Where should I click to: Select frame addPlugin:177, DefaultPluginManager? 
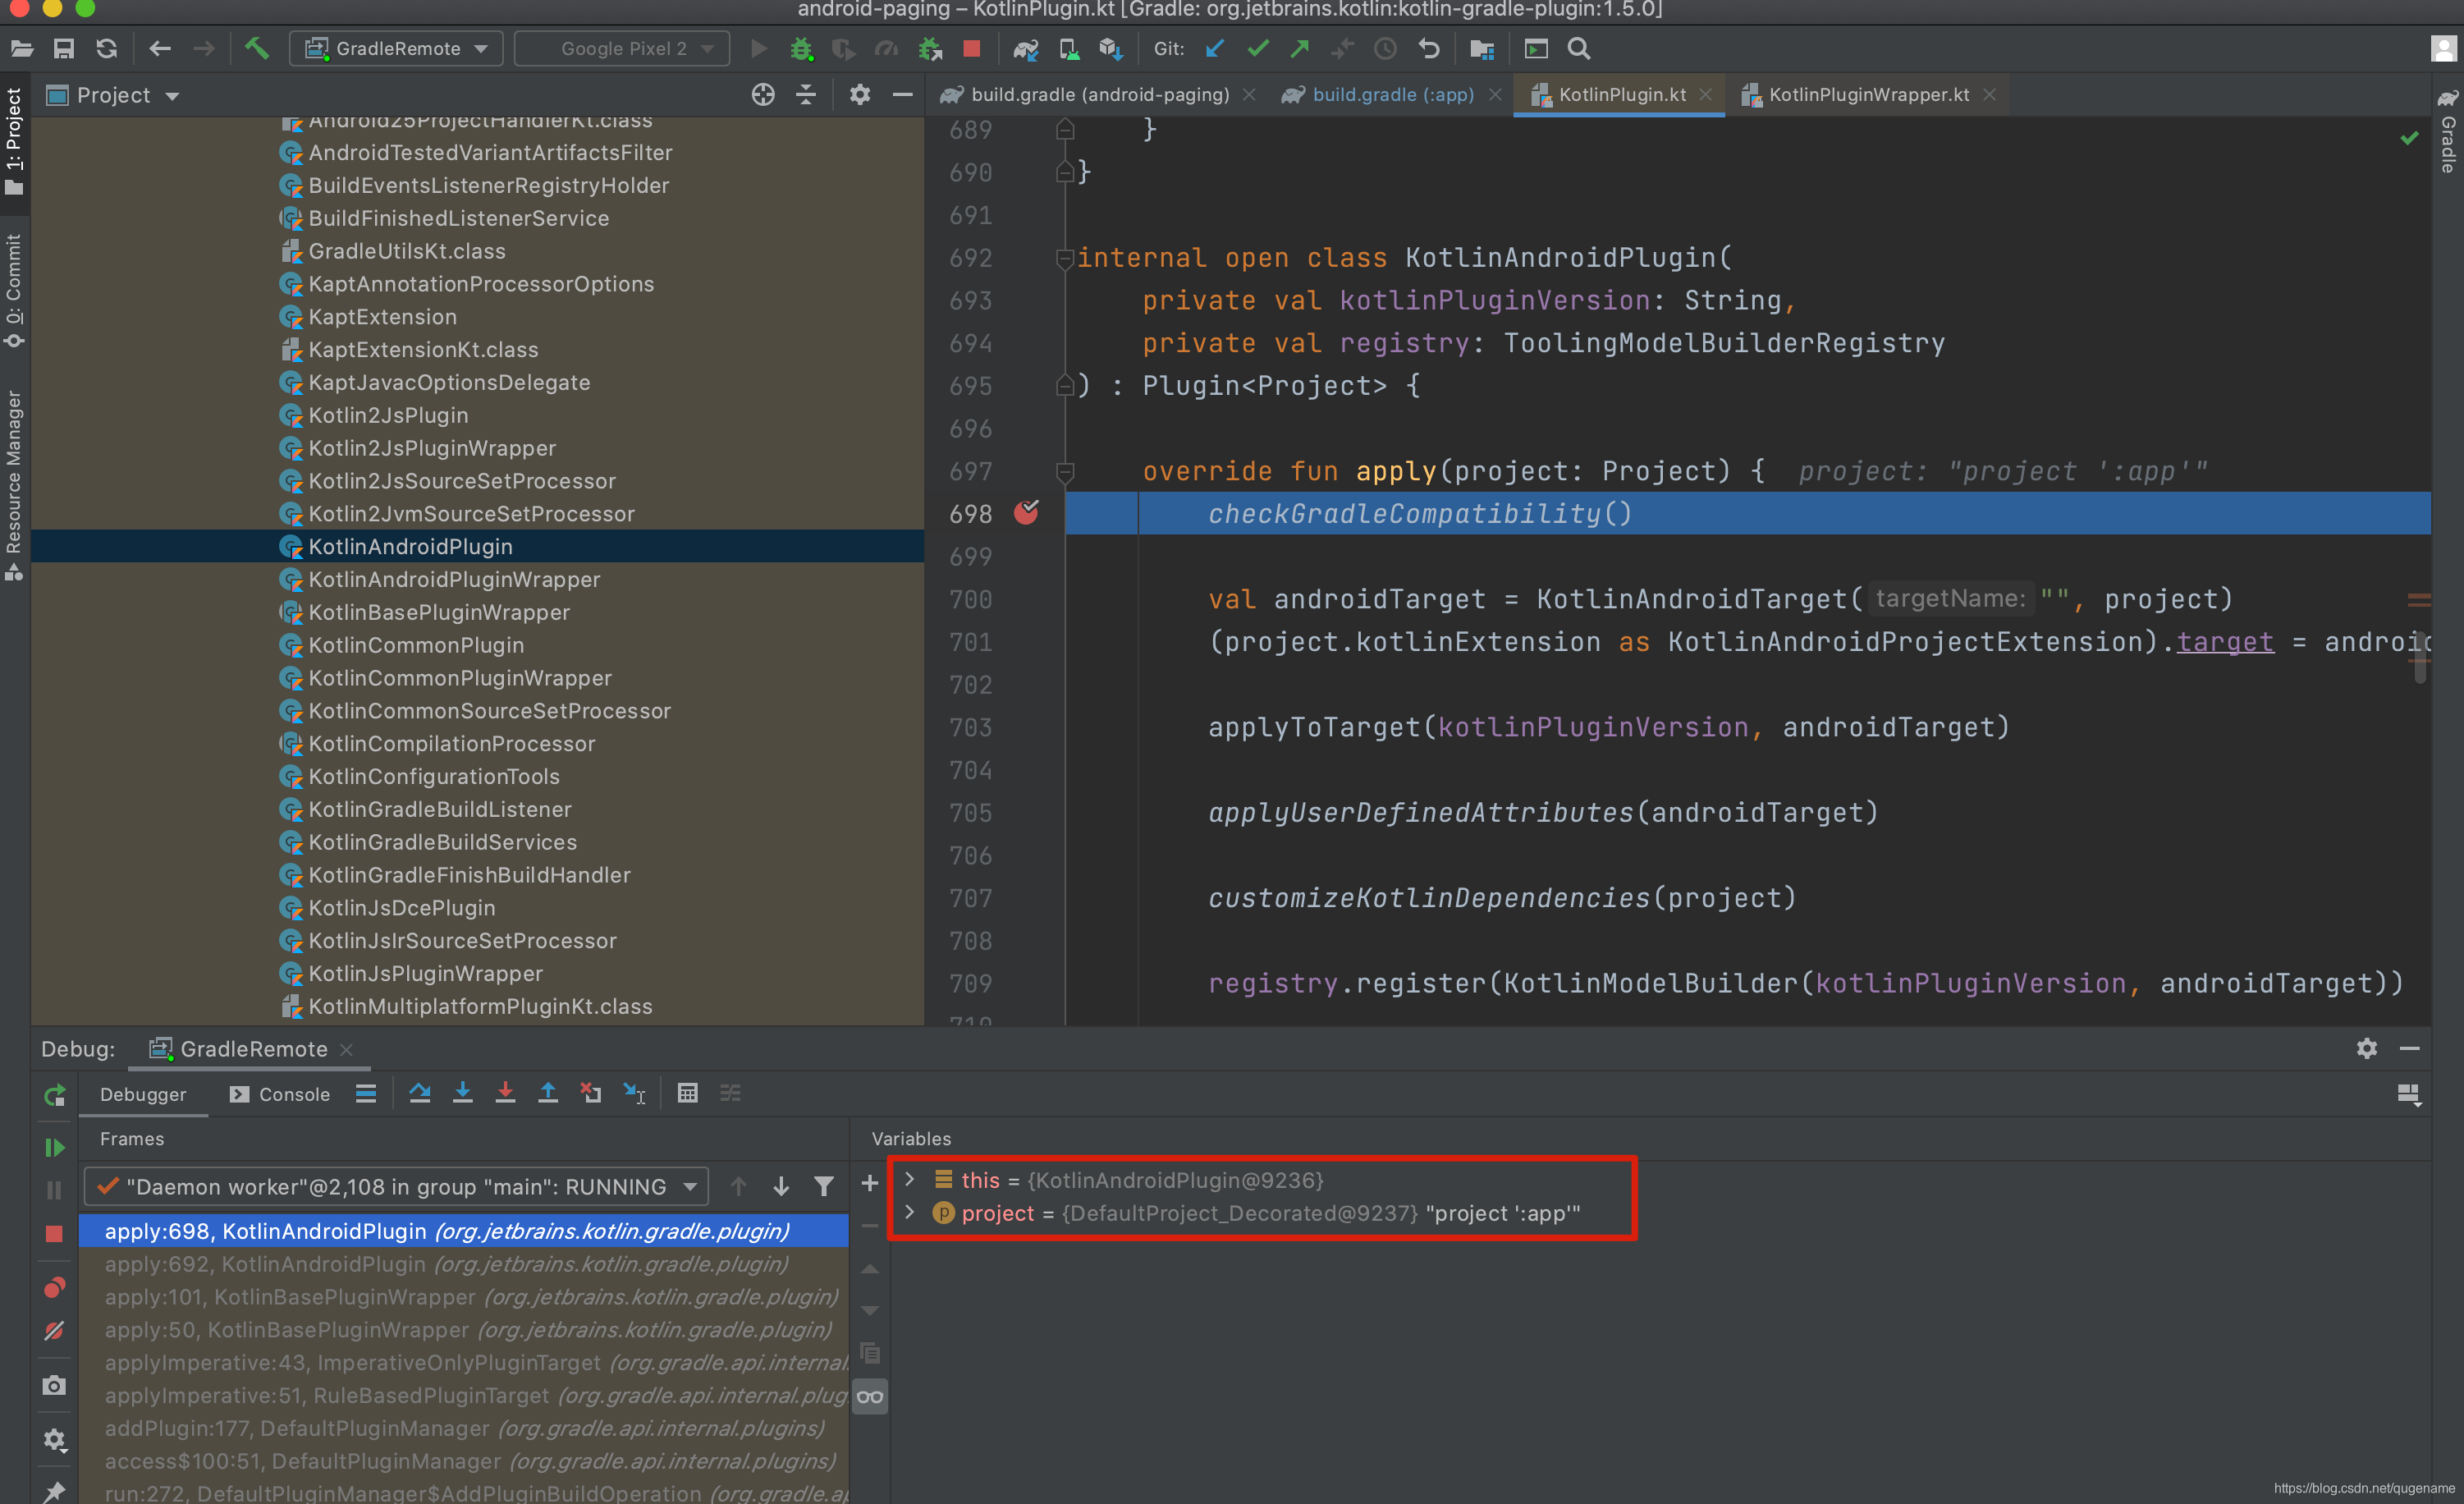(x=464, y=1429)
